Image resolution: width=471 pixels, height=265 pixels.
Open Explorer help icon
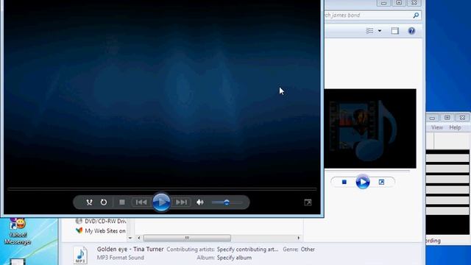coord(411,31)
